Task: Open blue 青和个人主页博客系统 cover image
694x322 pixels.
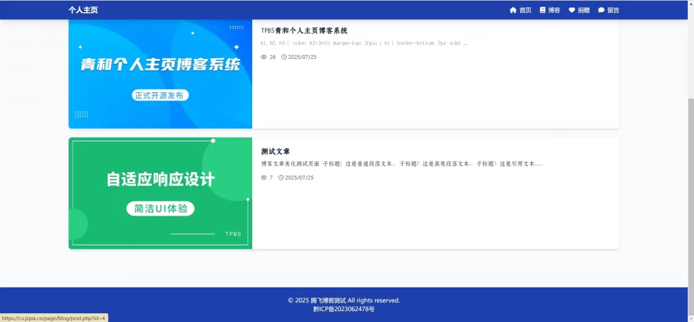Action: coord(160,74)
